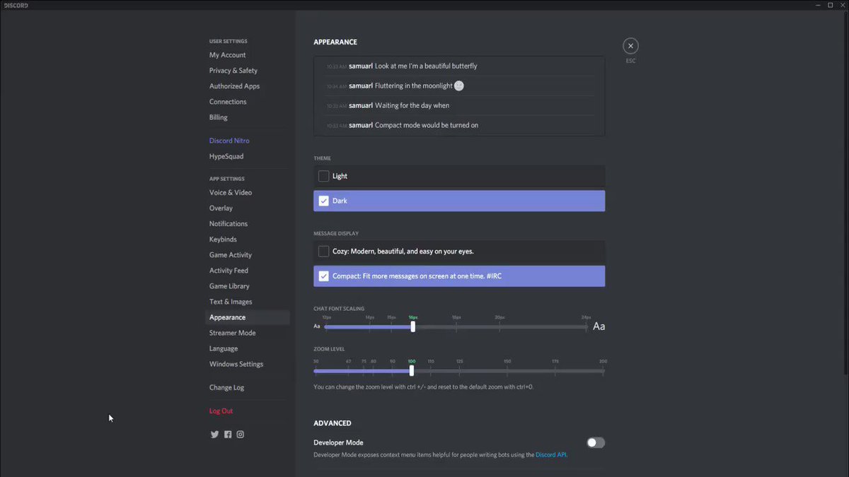Open the Facebook icon link in sidebar
849x477 pixels.
[x=228, y=435]
